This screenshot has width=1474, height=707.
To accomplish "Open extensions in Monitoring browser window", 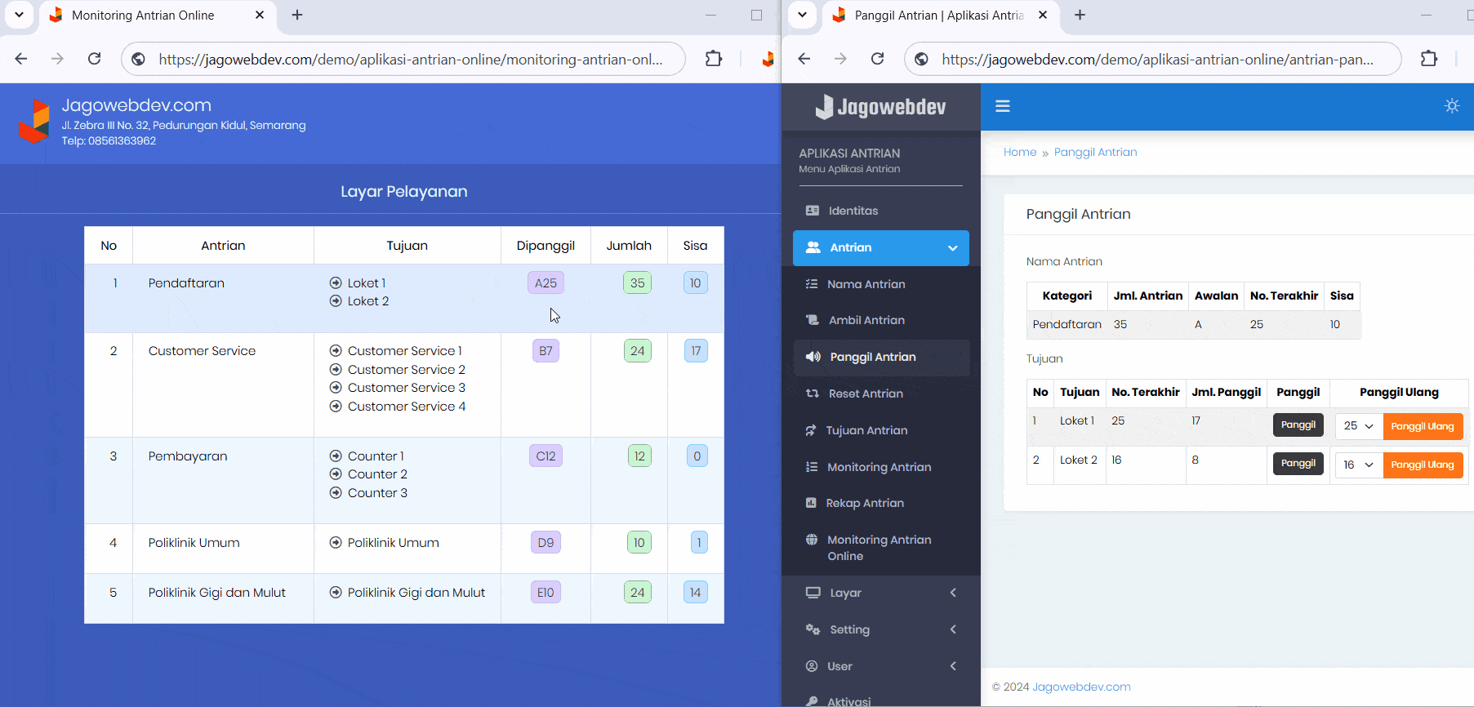I will click(x=714, y=59).
